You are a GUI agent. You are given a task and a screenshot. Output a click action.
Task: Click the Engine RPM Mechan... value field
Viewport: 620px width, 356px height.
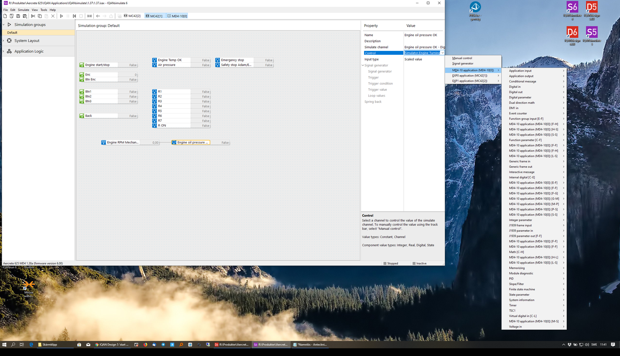pyautogui.click(x=150, y=142)
